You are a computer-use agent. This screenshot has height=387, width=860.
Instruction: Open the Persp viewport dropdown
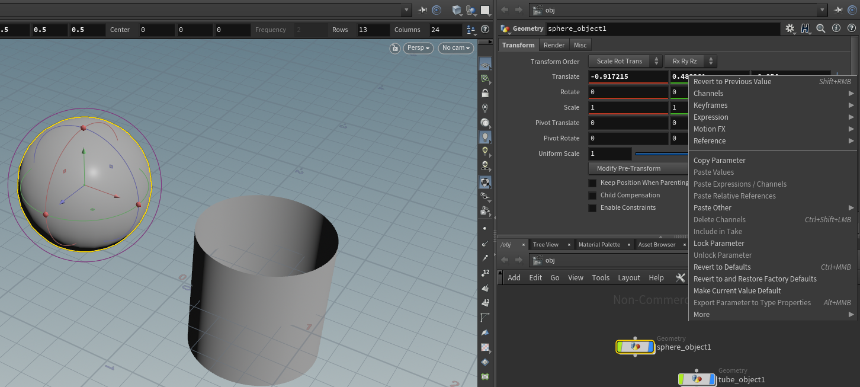pyautogui.click(x=418, y=48)
